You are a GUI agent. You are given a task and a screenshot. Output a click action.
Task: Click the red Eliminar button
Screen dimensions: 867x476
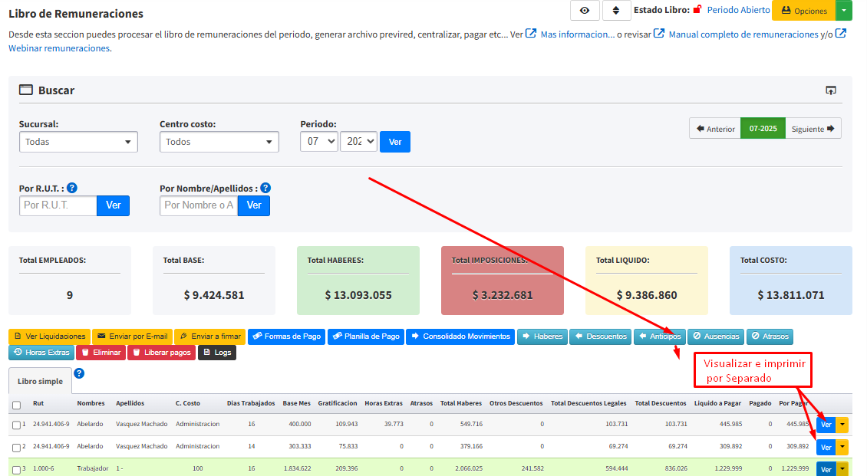click(x=101, y=353)
